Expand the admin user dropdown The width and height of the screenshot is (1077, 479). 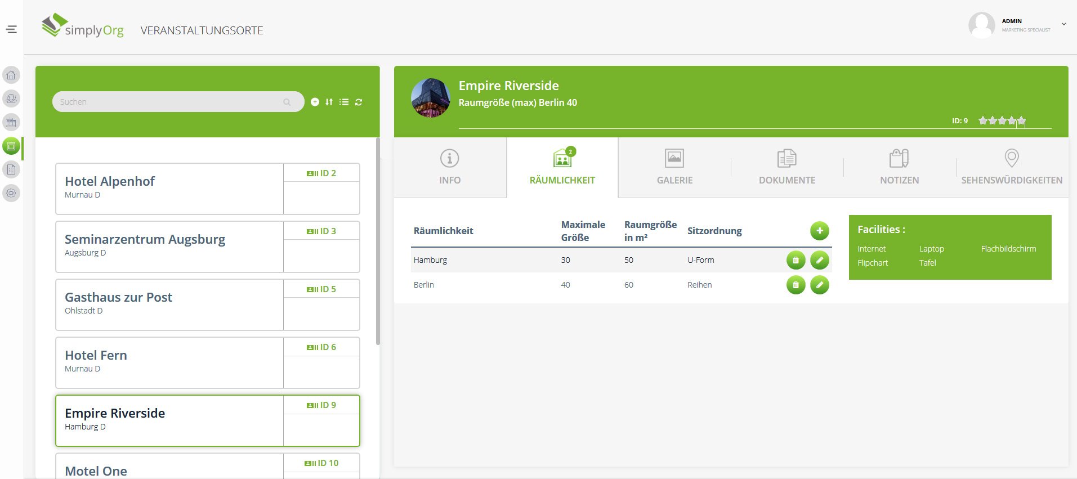point(1064,24)
